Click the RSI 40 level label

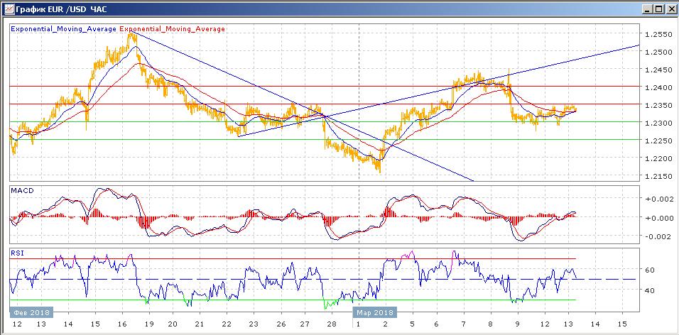pos(649,290)
